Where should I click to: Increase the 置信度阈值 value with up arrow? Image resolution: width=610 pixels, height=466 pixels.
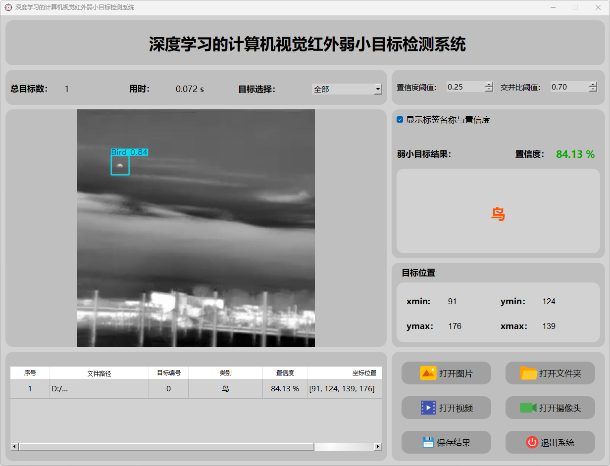pyautogui.click(x=489, y=84)
